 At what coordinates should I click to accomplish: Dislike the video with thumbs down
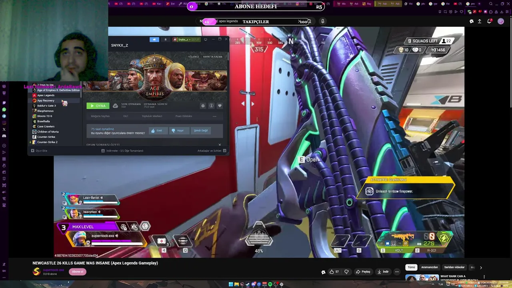[346, 272]
